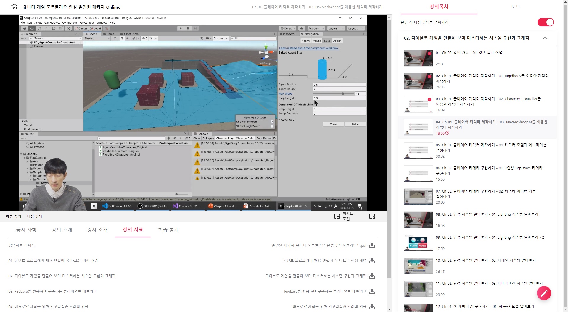Open the Gizmos dropdown
Viewport: 568px width, 312px height.
point(221,38)
